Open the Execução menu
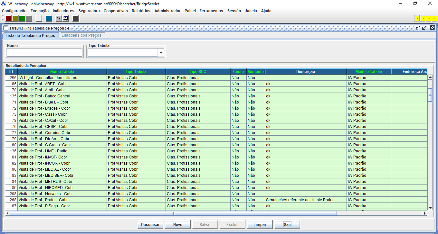Screen dimensions: 438x234 point(40,11)
